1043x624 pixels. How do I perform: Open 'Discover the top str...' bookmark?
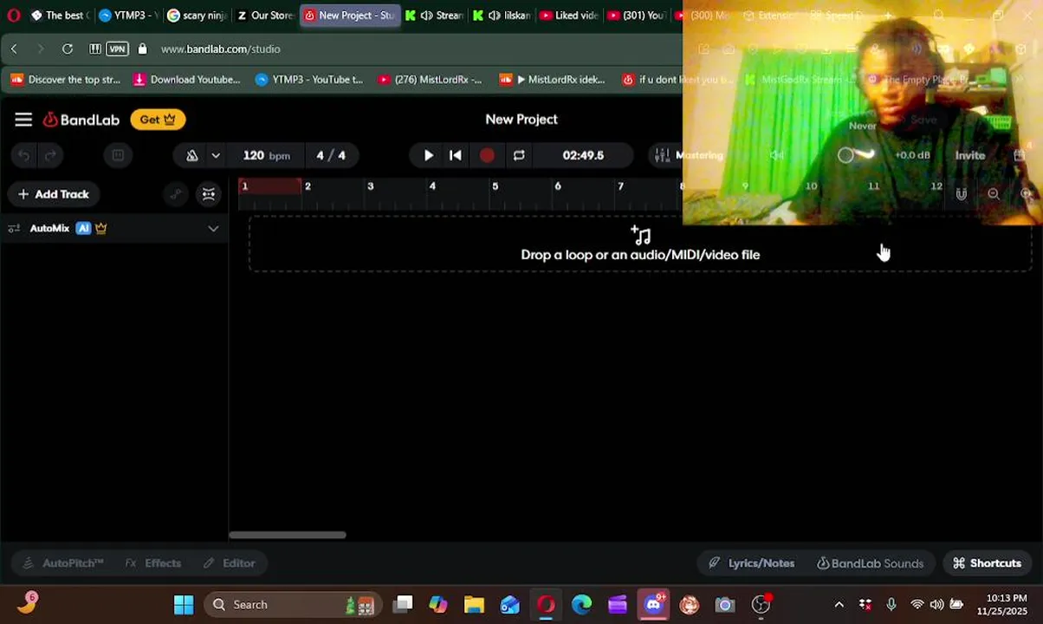point(66,80)
